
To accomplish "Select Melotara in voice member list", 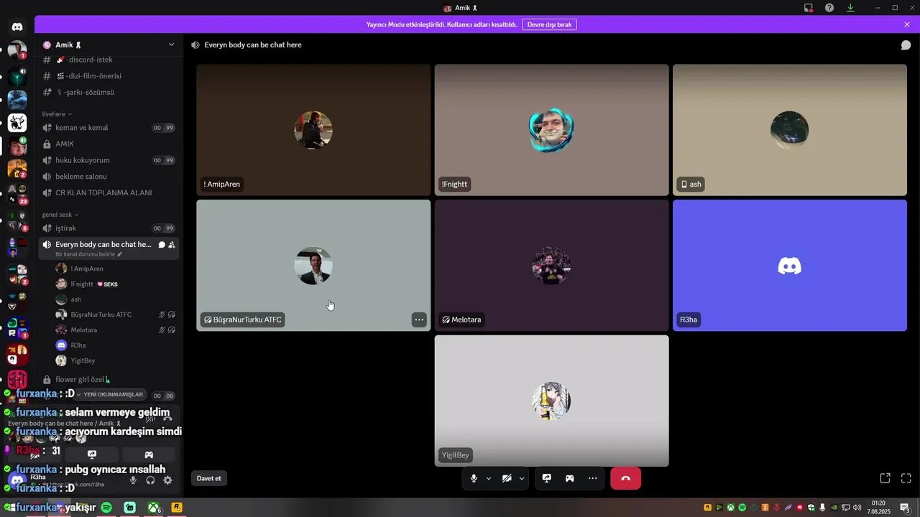I will [115, 330].
